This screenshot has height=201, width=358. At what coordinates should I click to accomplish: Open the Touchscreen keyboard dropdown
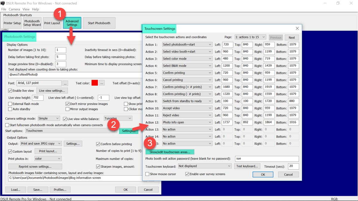click(x=229, y=166)
